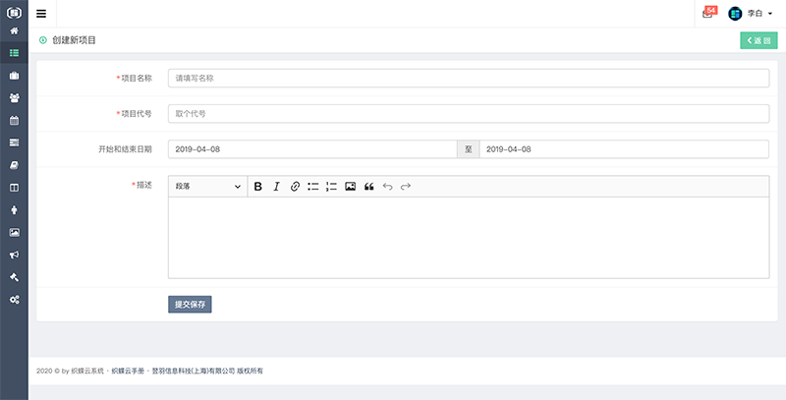Insert a link using the editor toolbar
The width and height of the screenshot is (786, 400).
tap(295, 187)
